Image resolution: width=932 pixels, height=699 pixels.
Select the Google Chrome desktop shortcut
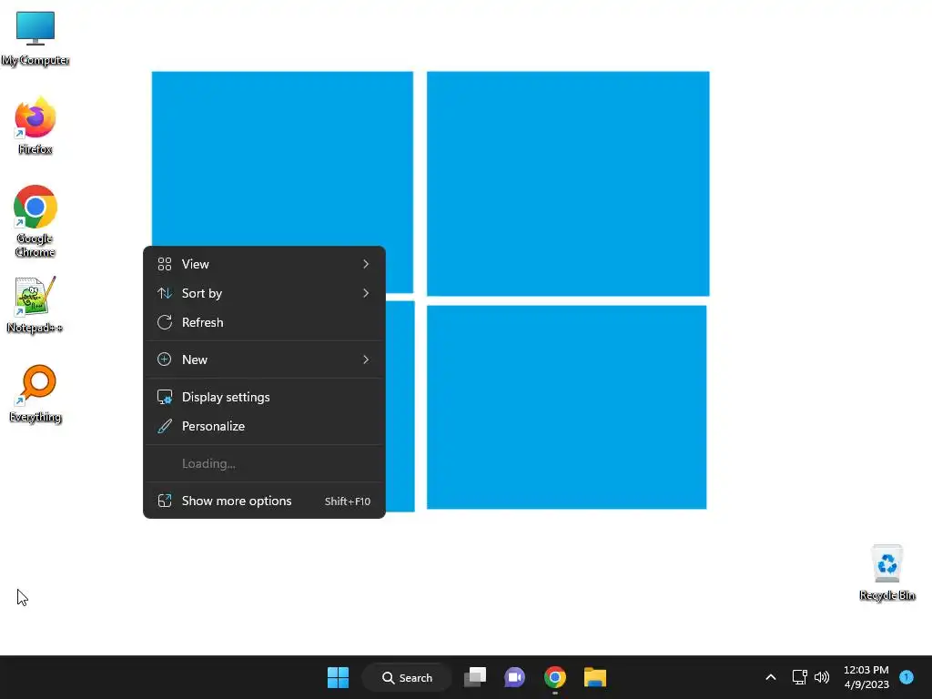coord(35,220)
